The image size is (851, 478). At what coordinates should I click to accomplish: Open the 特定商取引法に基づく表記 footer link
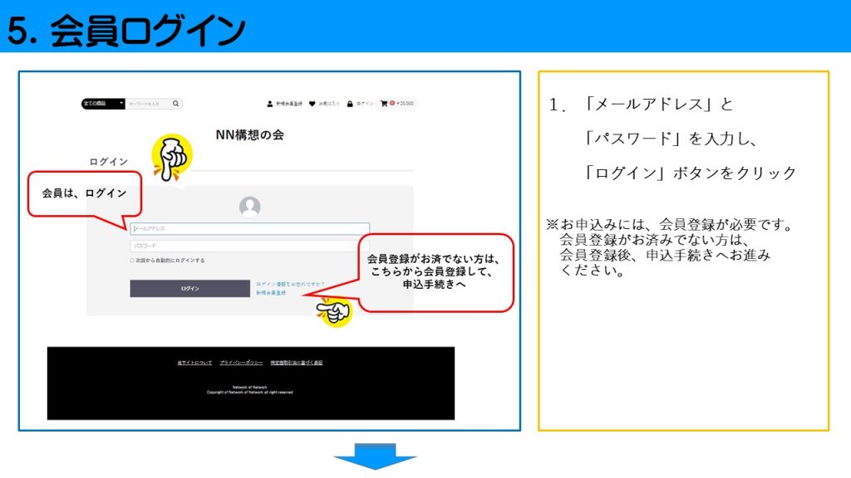[297, 363]
